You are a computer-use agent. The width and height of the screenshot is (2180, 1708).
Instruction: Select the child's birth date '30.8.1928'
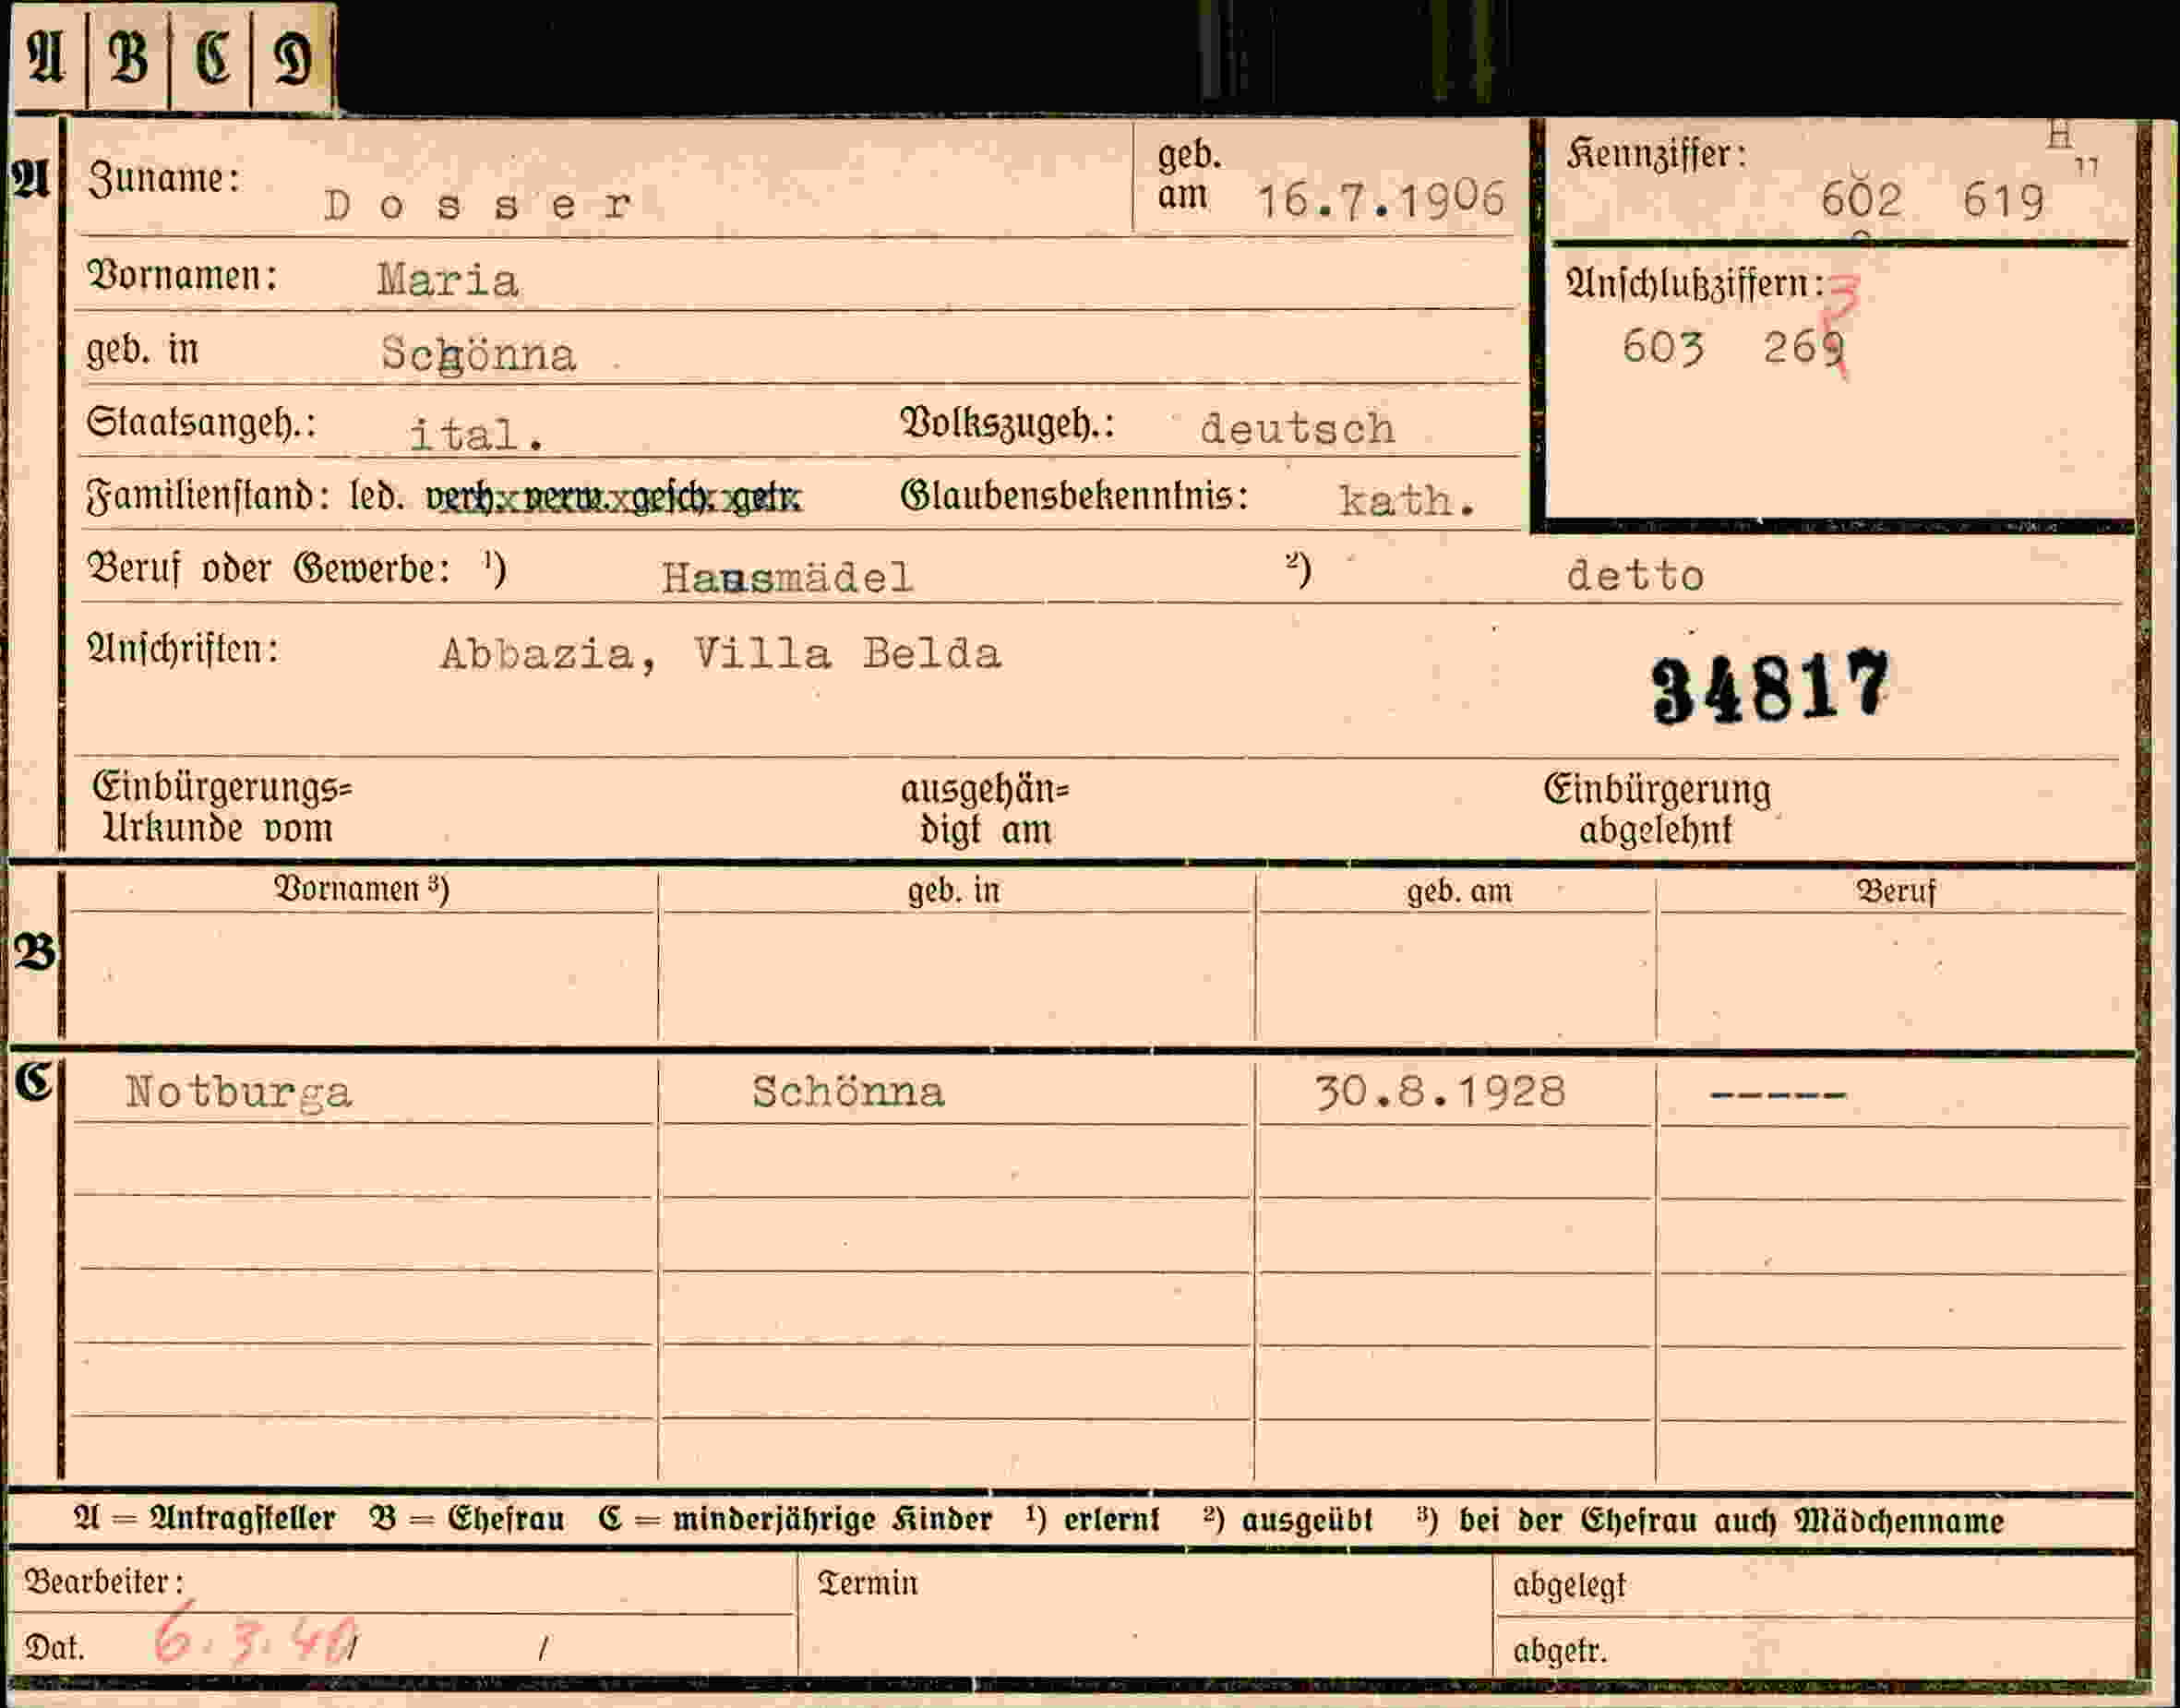pos(1440,1091)
